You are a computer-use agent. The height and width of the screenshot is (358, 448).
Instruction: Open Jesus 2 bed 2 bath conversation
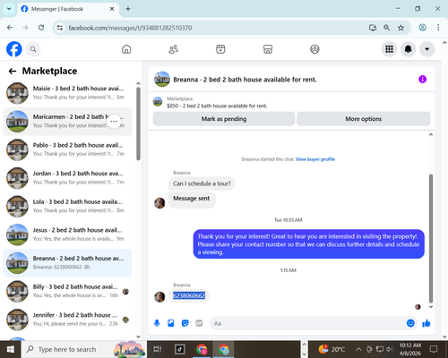[67, 234]
